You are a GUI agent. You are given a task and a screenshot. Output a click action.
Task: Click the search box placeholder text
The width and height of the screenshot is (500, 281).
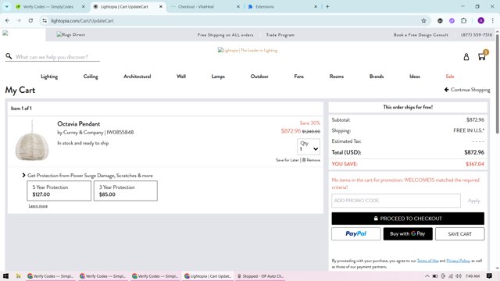pyautogui.click(x=52, y=57)
